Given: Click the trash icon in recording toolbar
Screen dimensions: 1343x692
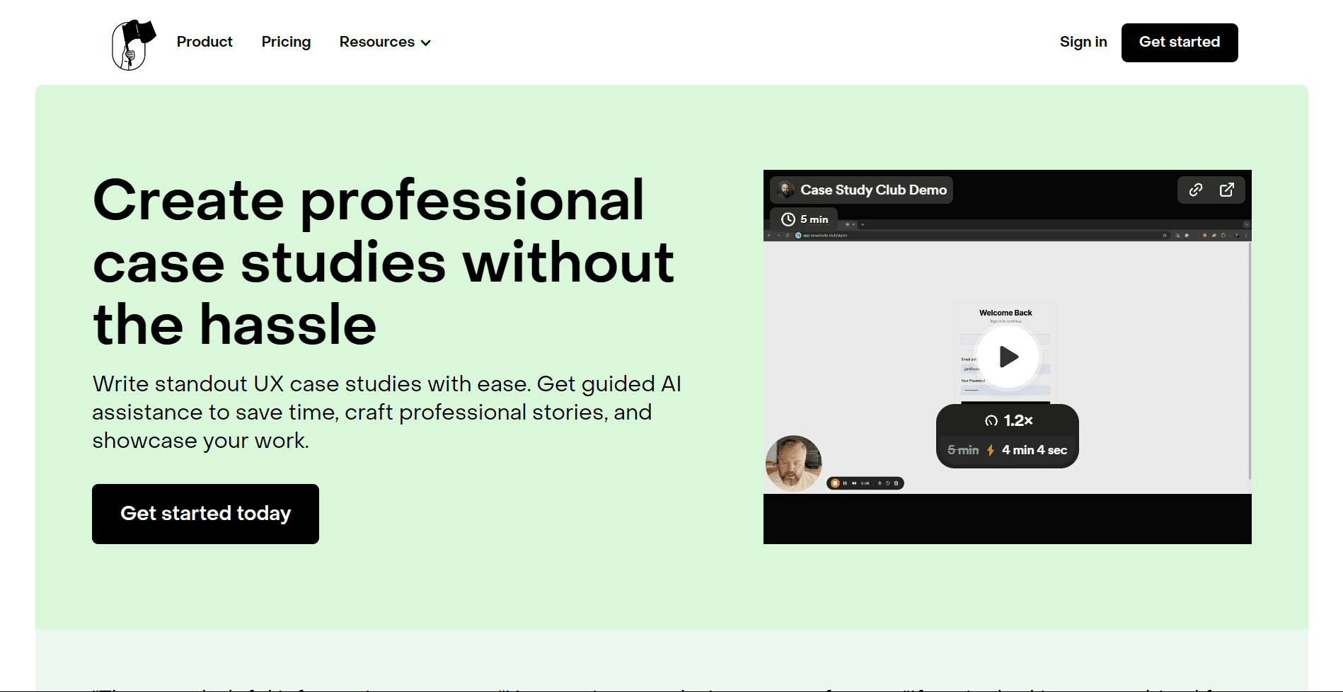Looking at the screenshot, I should pyautogui.click(x=896, y=483).
